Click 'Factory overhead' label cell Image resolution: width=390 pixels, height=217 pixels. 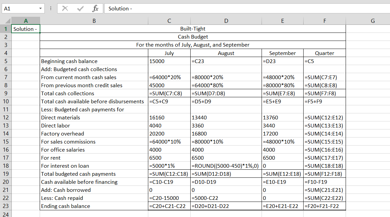point(94,133)
